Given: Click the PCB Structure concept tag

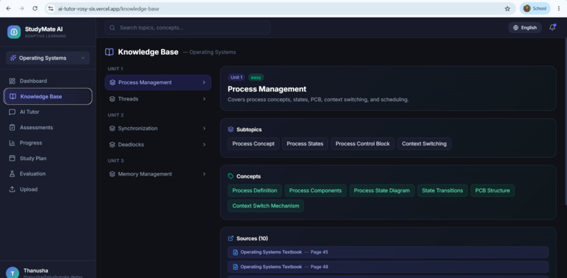Looking at the screenshot, I should pos(492,191).
